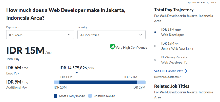Click the IDR 11M range label
220x102 pixels.
click(66, 77)
